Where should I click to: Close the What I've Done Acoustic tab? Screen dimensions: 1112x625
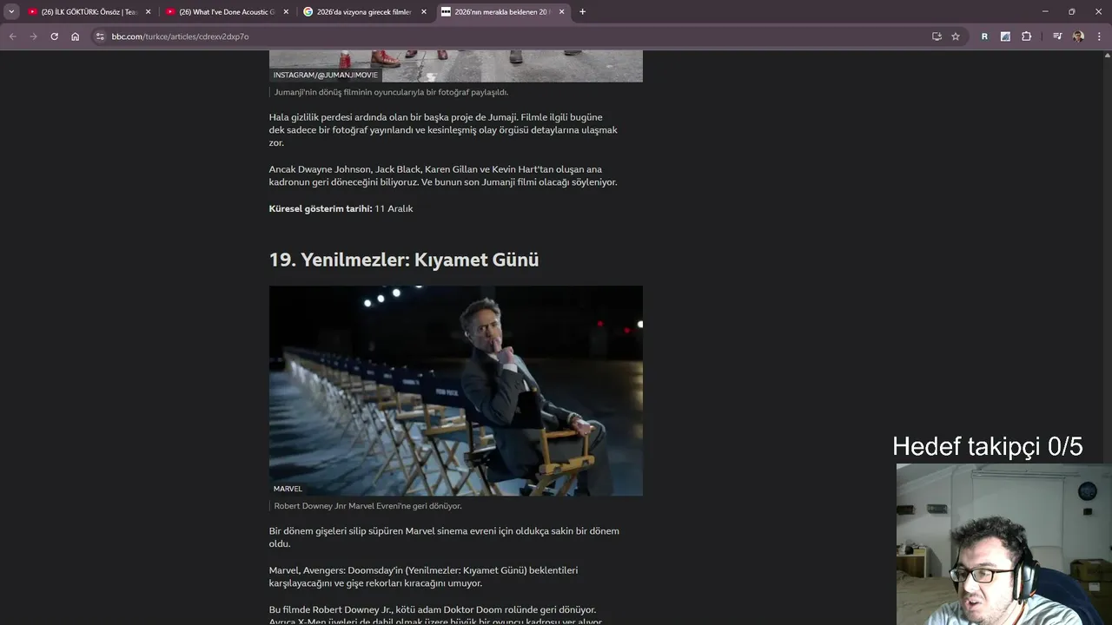tap(286, 11)
